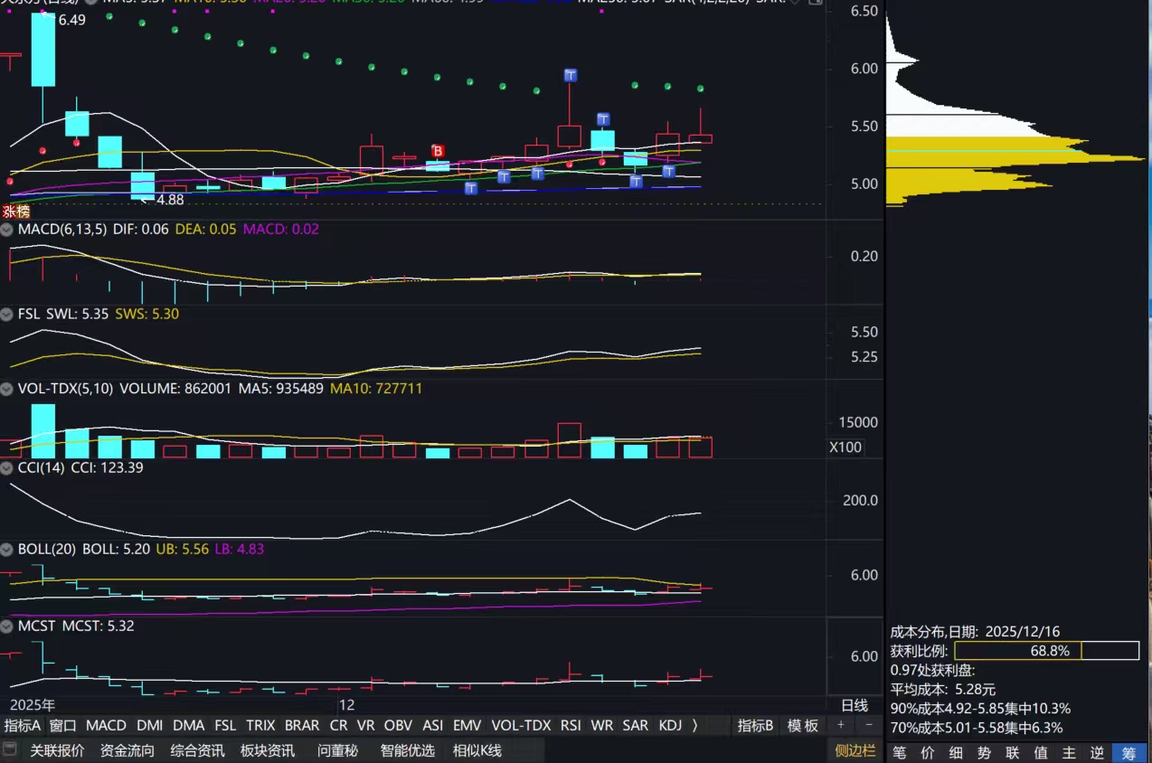1152x763 pixels.
Task: Select the highlighted 筹 chip distribution tab
Action: [1128, 752]
